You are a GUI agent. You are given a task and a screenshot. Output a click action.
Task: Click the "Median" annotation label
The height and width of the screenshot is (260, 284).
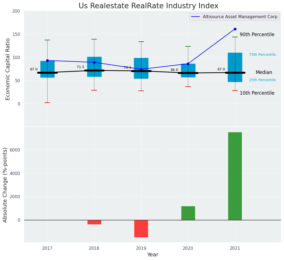coord(264,73)
